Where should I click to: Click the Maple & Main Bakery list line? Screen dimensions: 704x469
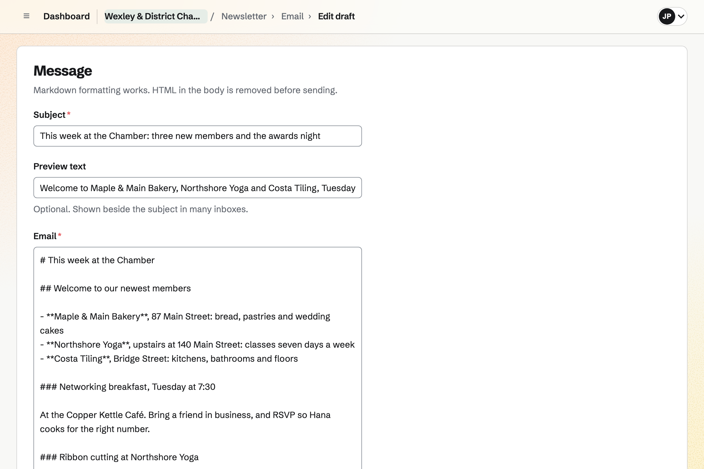(x=185, y=323)
